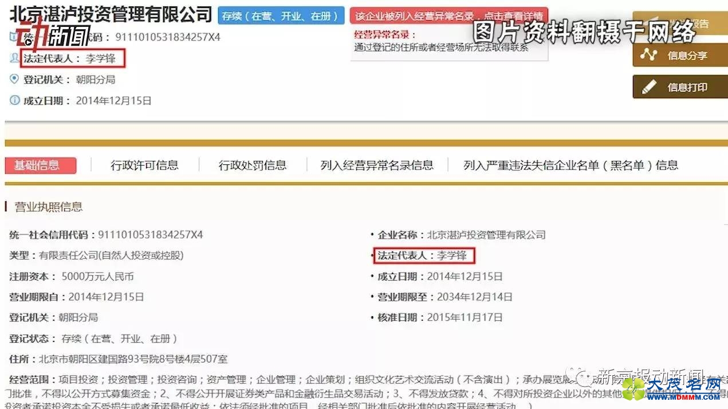The image size is (728, 409).
Task: Click 核准日期 value 2015年11月17日
Action: click(465, 317)
